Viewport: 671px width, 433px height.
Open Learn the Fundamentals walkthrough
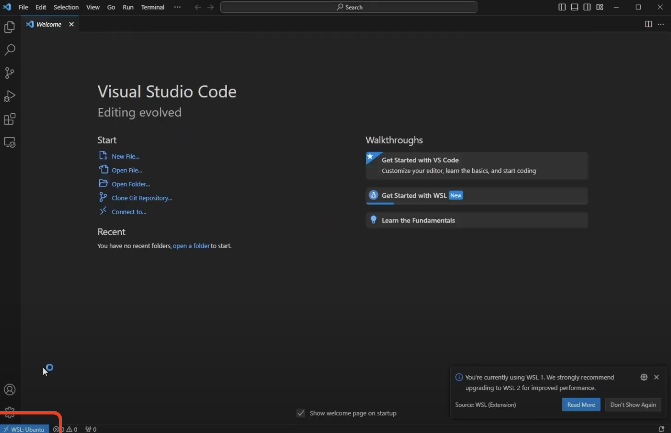[476, 220]
